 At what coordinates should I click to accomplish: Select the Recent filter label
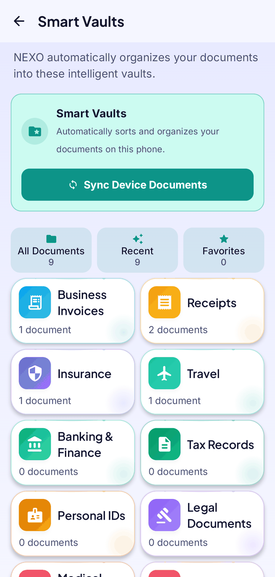pos(137,251)
